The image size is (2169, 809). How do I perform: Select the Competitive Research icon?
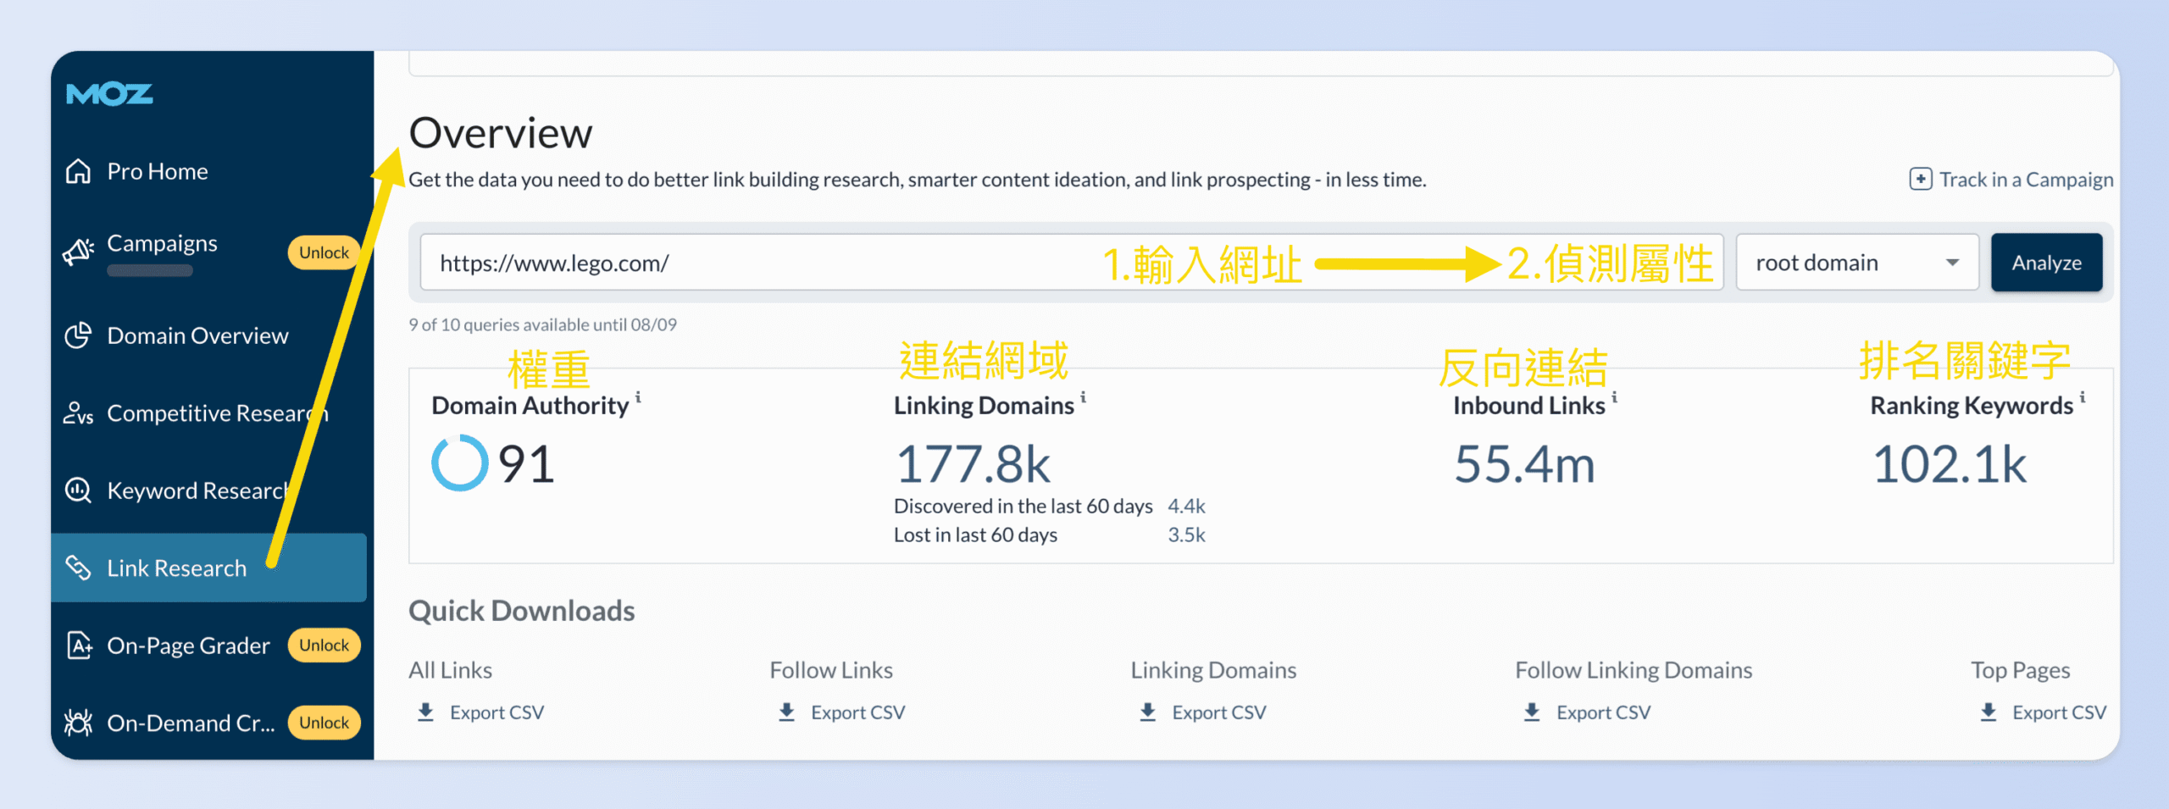[x=78, y=413]
